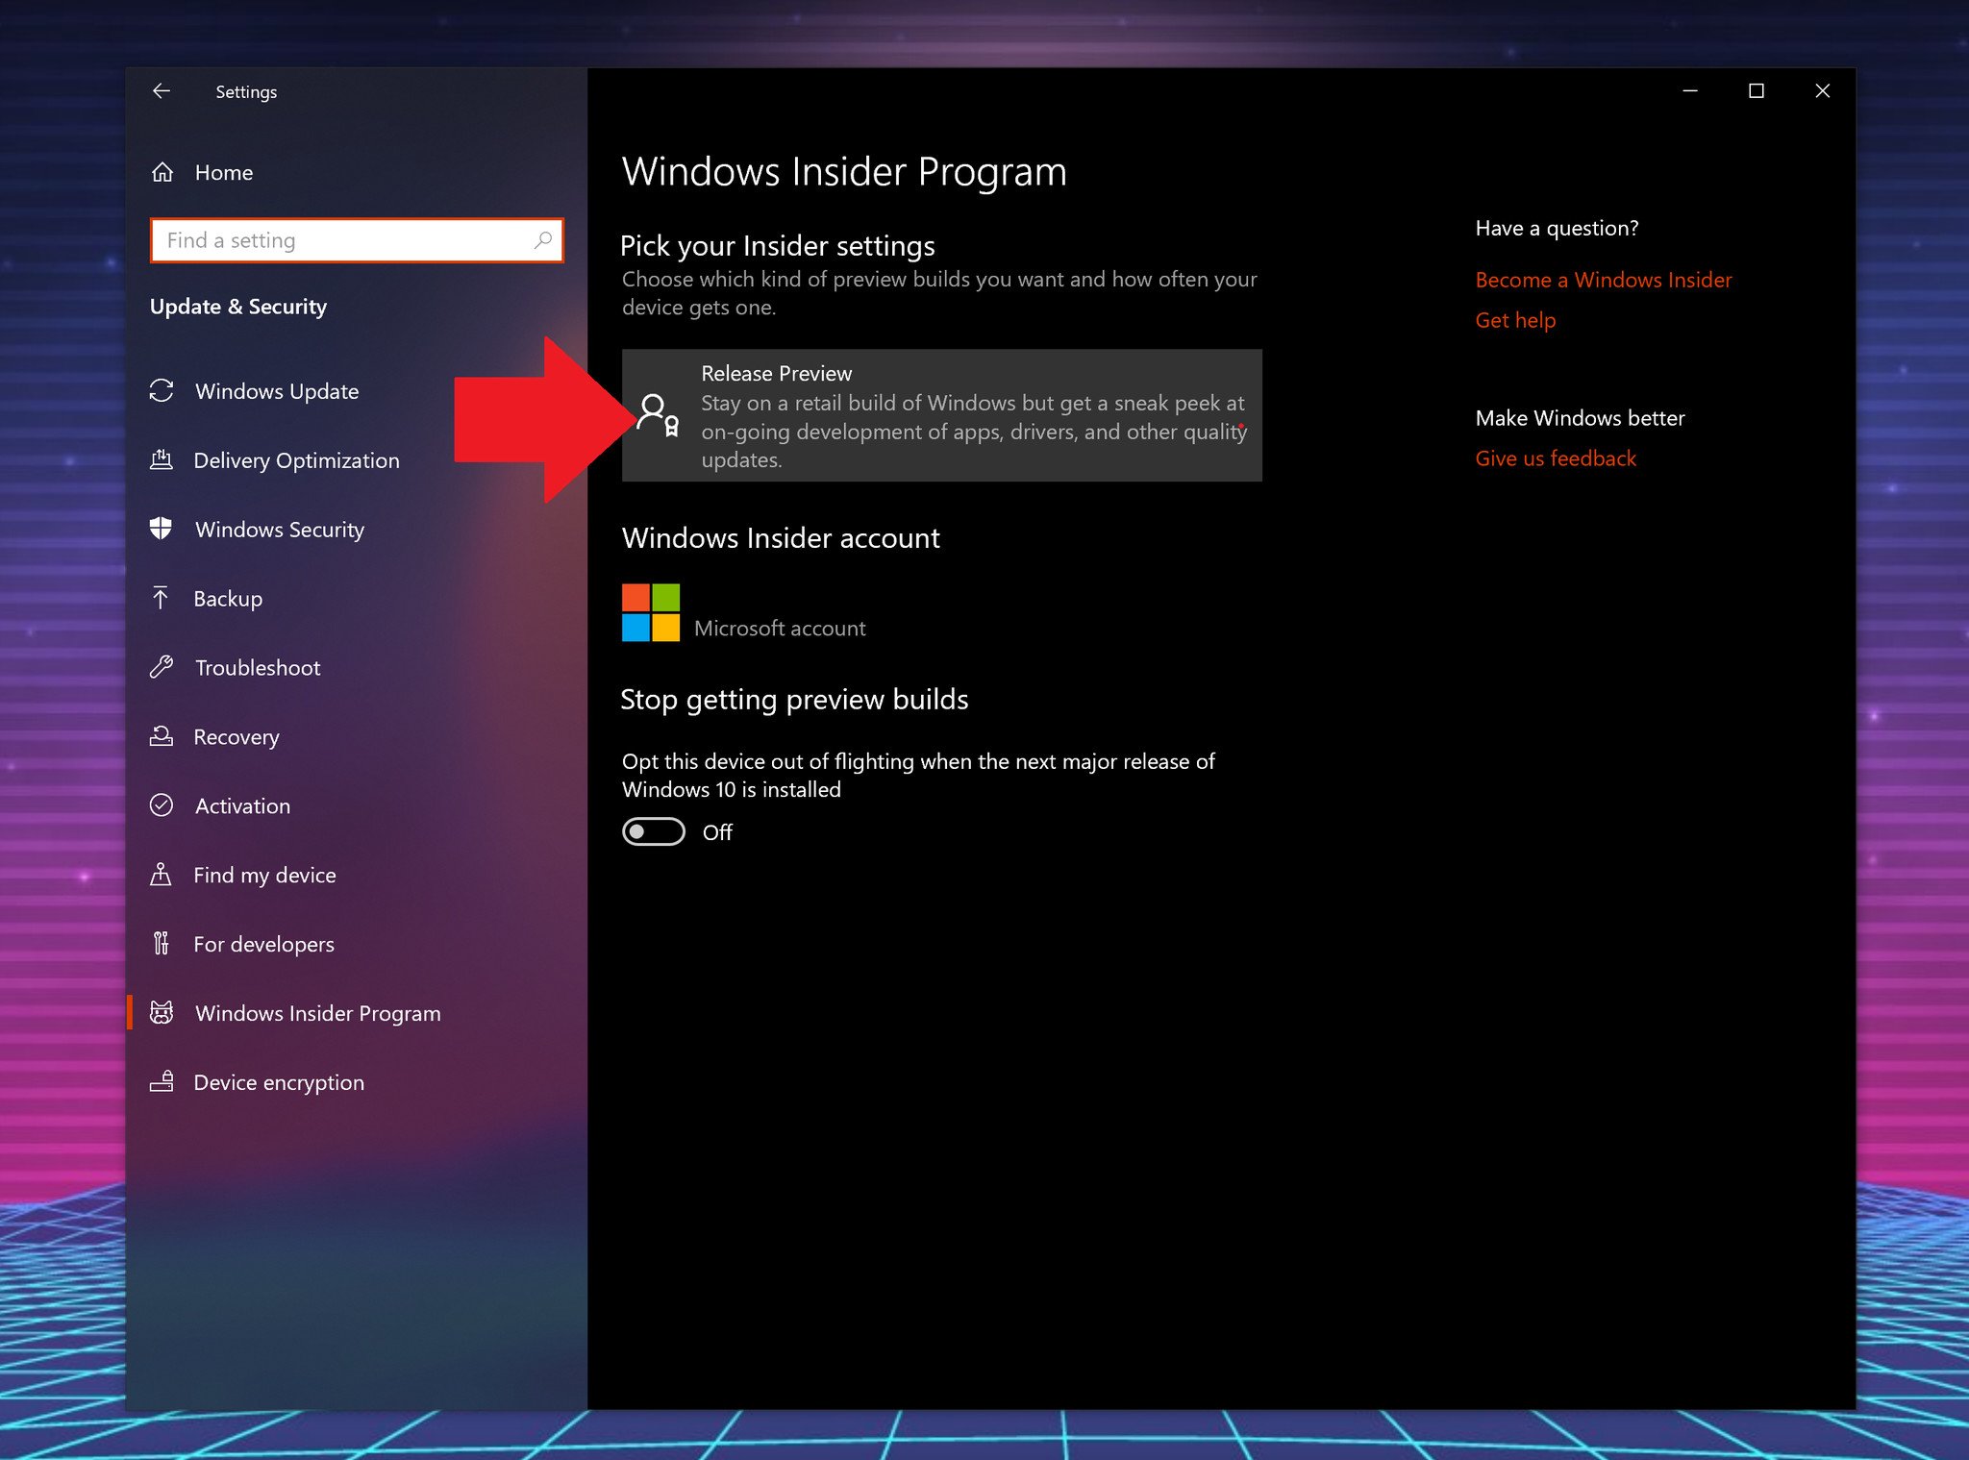
Task: Click the Windows Update sync icon
Action: [x=162, y=390]
